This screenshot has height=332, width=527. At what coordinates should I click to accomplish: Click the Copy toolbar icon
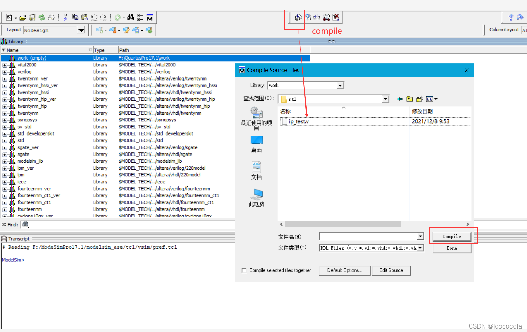pyautogui.click(x=75, y=18)
